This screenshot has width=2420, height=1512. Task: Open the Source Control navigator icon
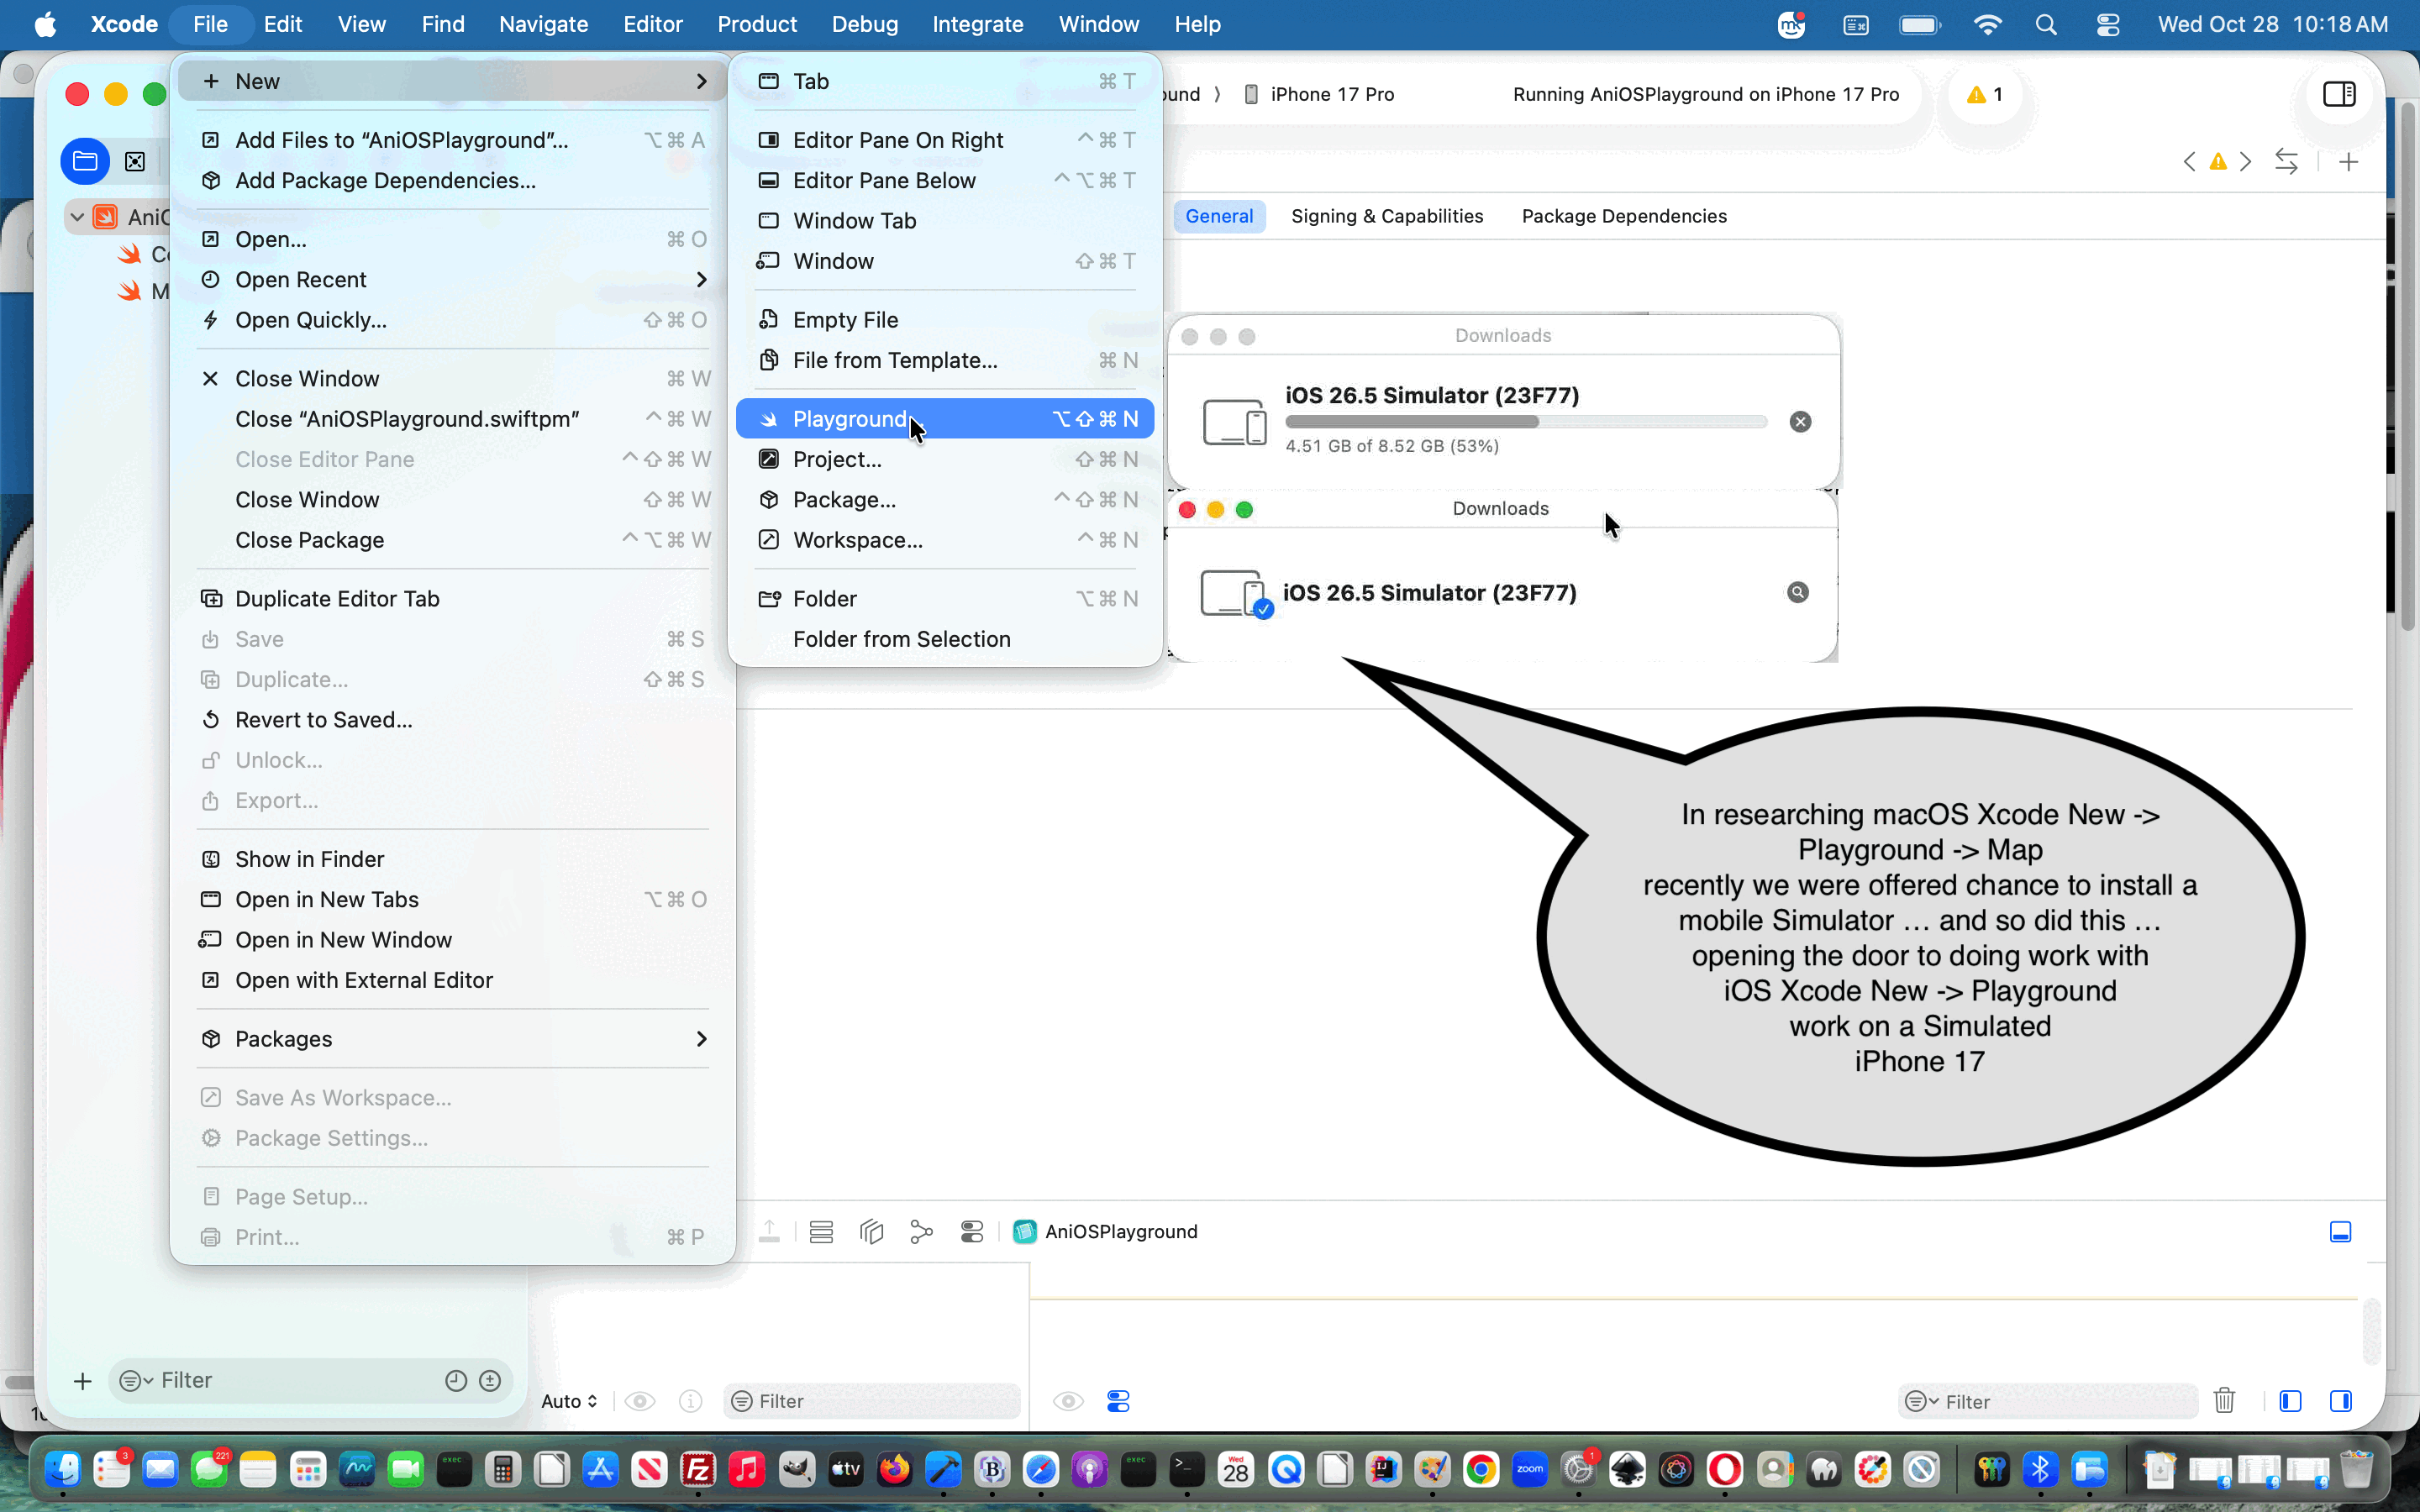[135, 161]
